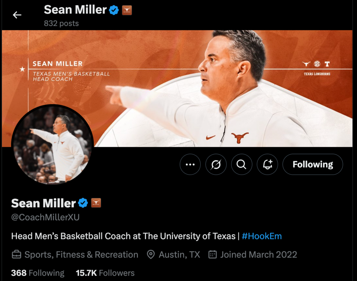Open the circular profile photo
Viewport: 357px width, 281px height.
52,145
